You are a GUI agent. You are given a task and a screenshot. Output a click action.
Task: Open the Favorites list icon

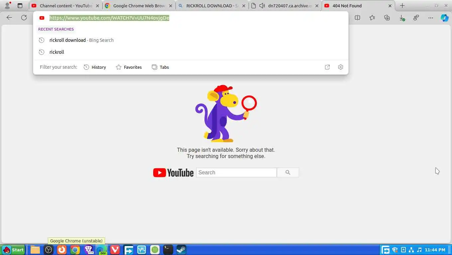pos(372,18)
